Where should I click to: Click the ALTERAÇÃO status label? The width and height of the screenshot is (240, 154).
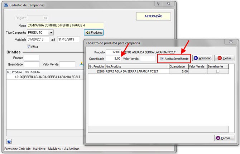coord(153,16)
